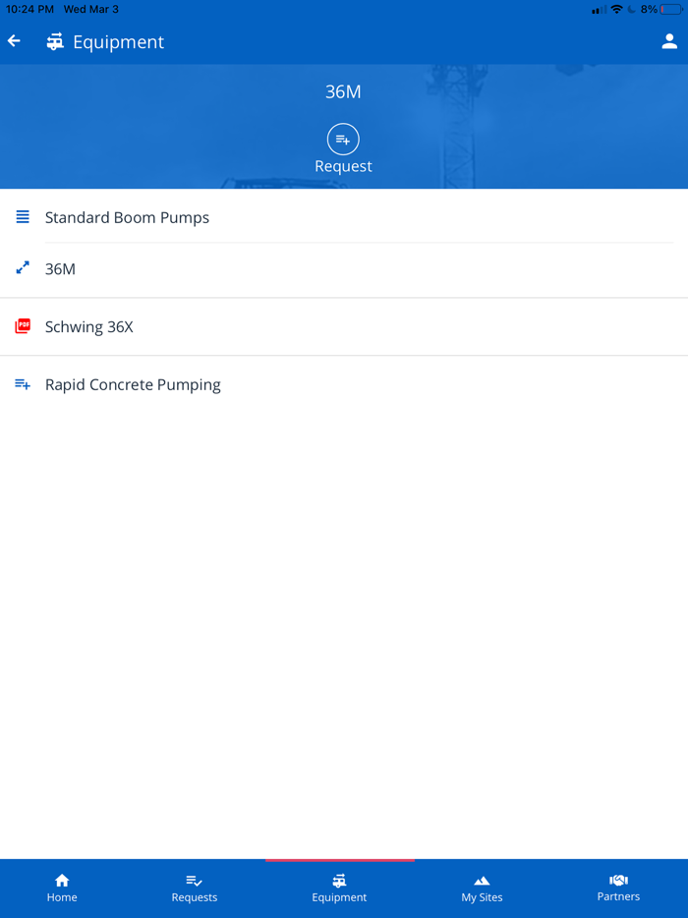
Task: Tap the add-list icon beside Rapid Concrete Pumping
Action: pos(23,384)
